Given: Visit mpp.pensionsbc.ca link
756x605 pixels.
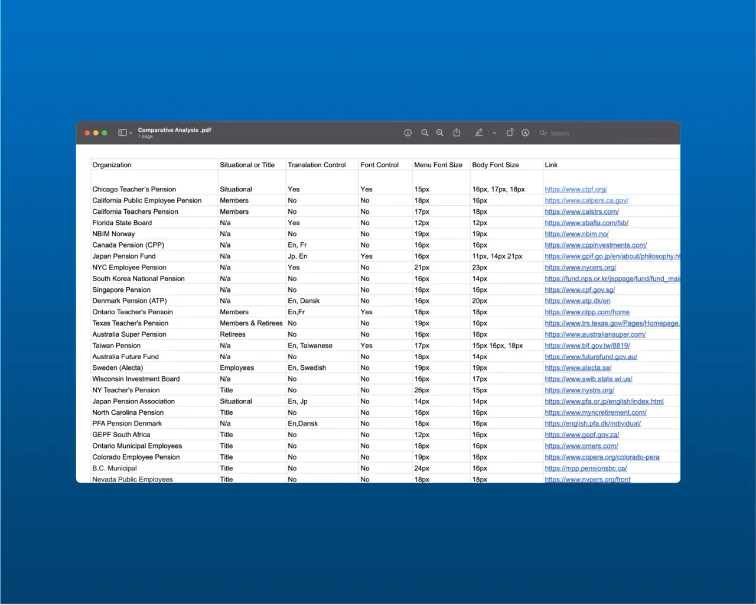Looking at the screenshot, I should (586, 469).
